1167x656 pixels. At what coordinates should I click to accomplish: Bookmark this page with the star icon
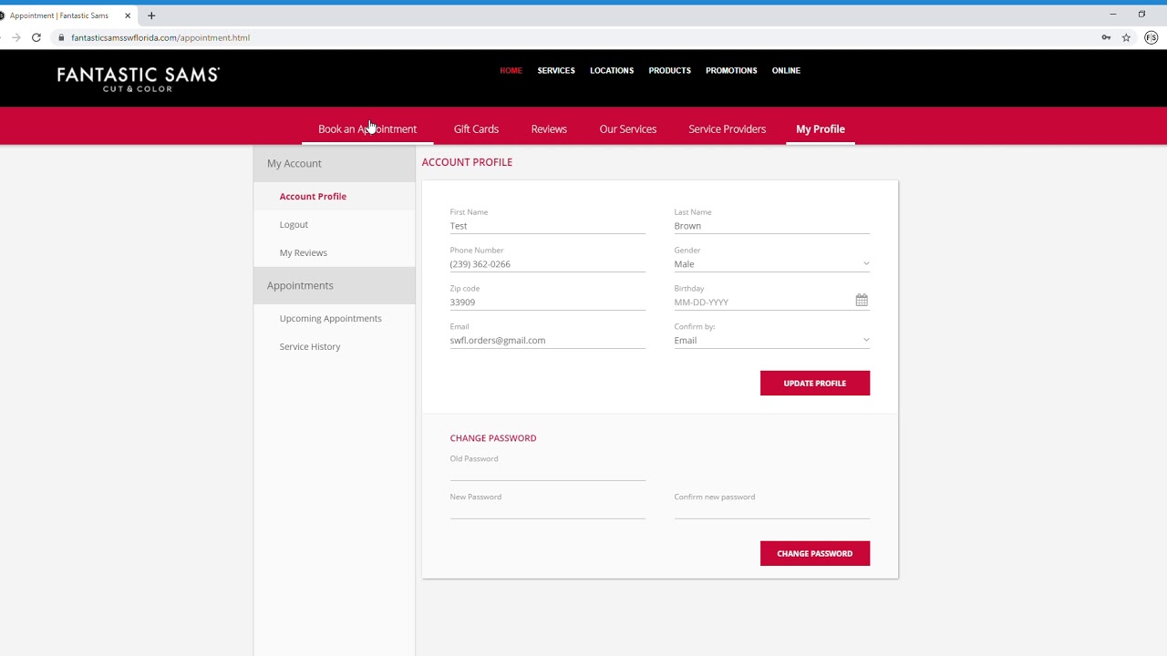tap(1126, 37)
